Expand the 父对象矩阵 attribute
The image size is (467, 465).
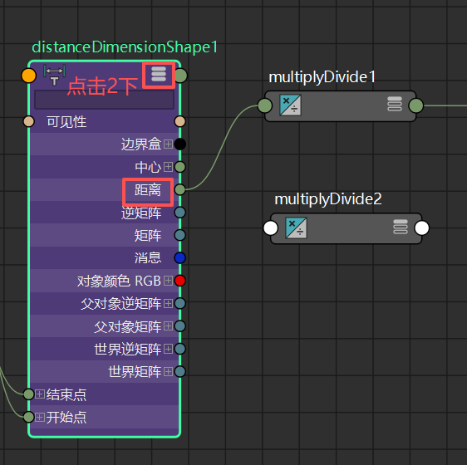click(x=168, y=326)
